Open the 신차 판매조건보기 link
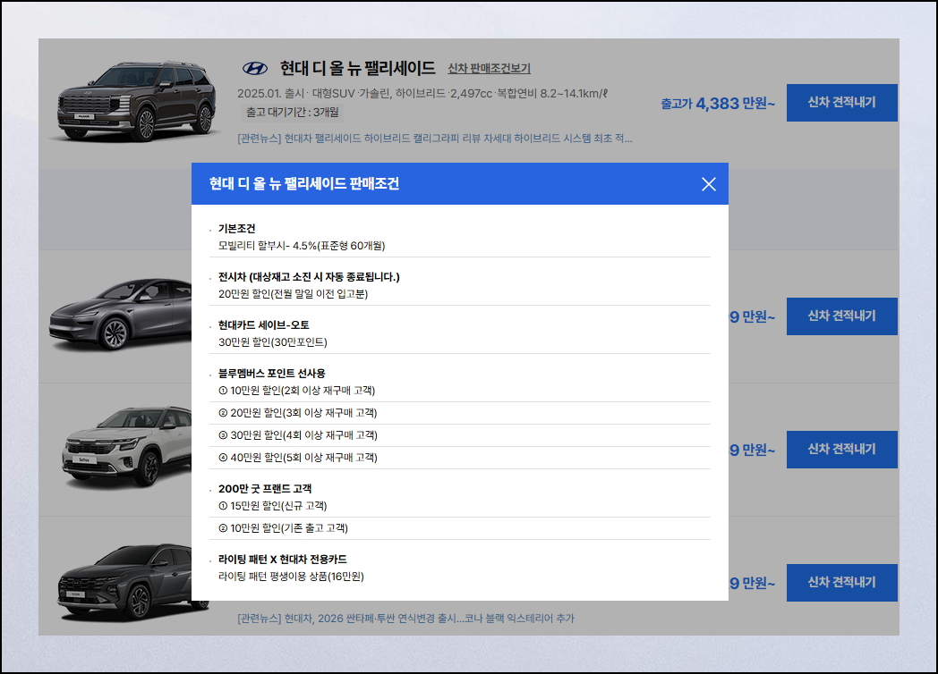Viewport: 938px width, 674px height. tap(489, 69)
